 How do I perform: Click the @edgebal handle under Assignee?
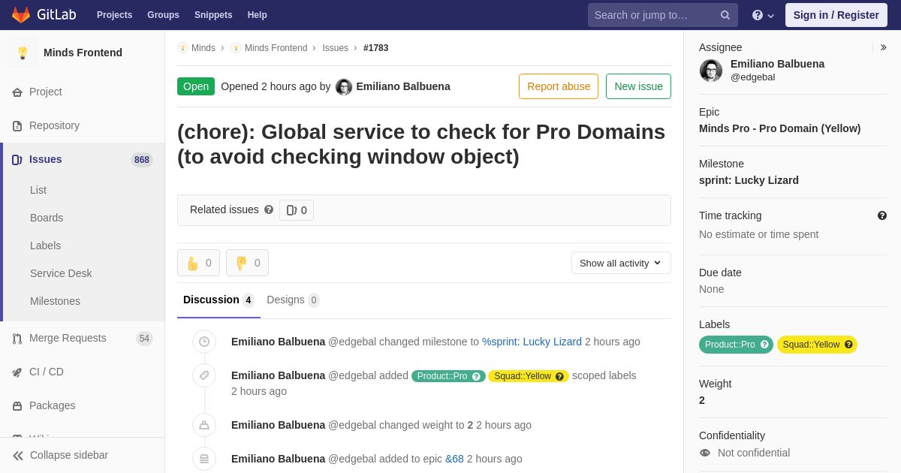point(752,77)
